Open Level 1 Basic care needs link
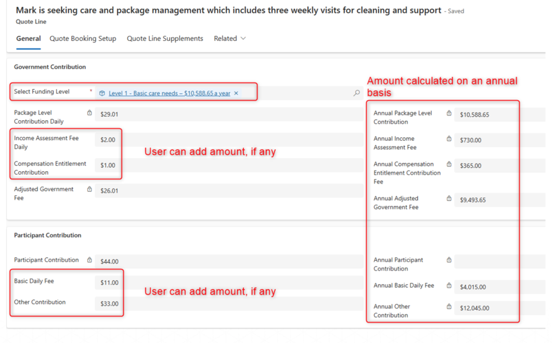Viewport: 552px width, 343px height. pos(169,93)
